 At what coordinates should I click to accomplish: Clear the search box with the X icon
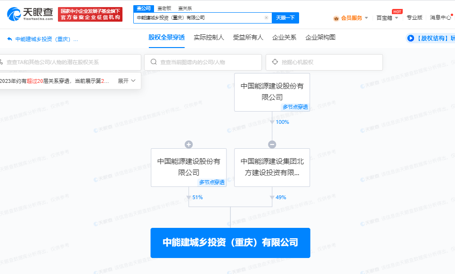coord(267,18)
